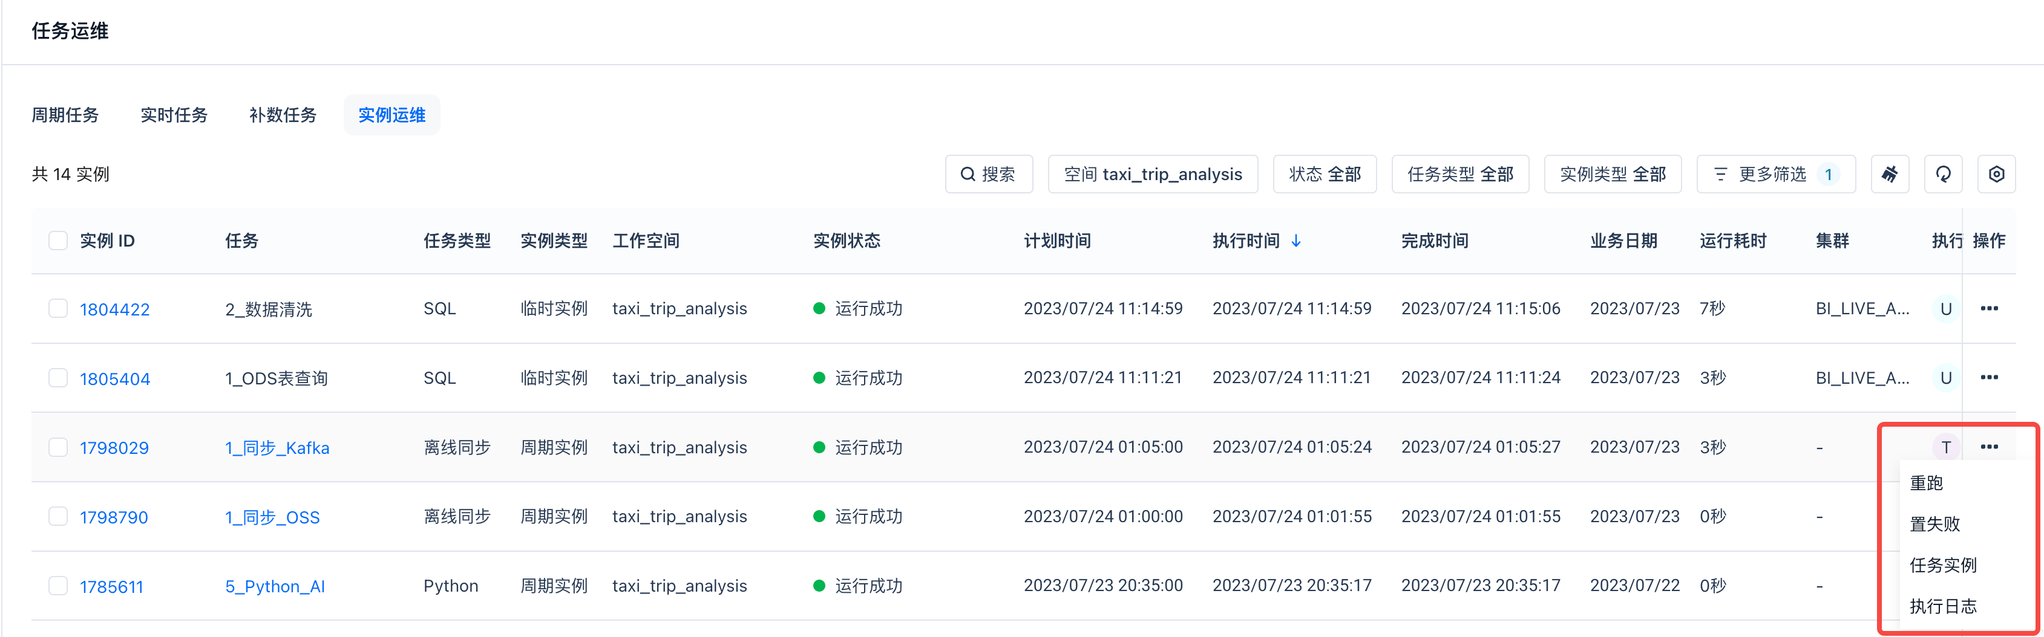
Task: Refresh the instance list
Action: point(1942,174)
